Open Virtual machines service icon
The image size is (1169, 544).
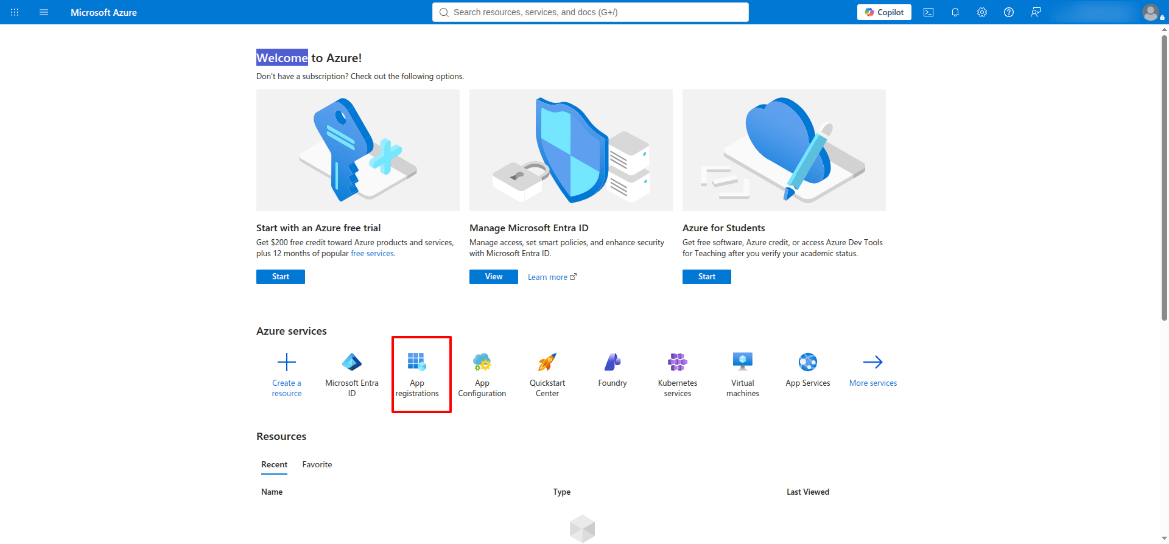pos(743,362)
